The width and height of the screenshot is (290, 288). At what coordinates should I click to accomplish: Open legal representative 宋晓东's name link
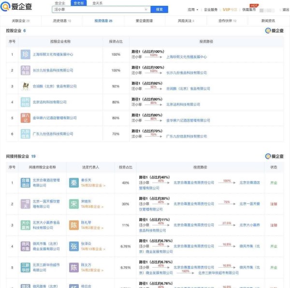click(86, 202)
